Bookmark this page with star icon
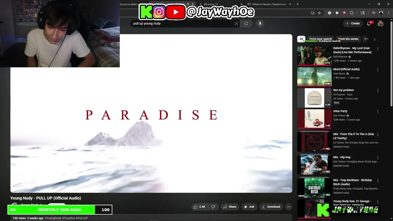The image size is (393, 221). coord(319,13)
